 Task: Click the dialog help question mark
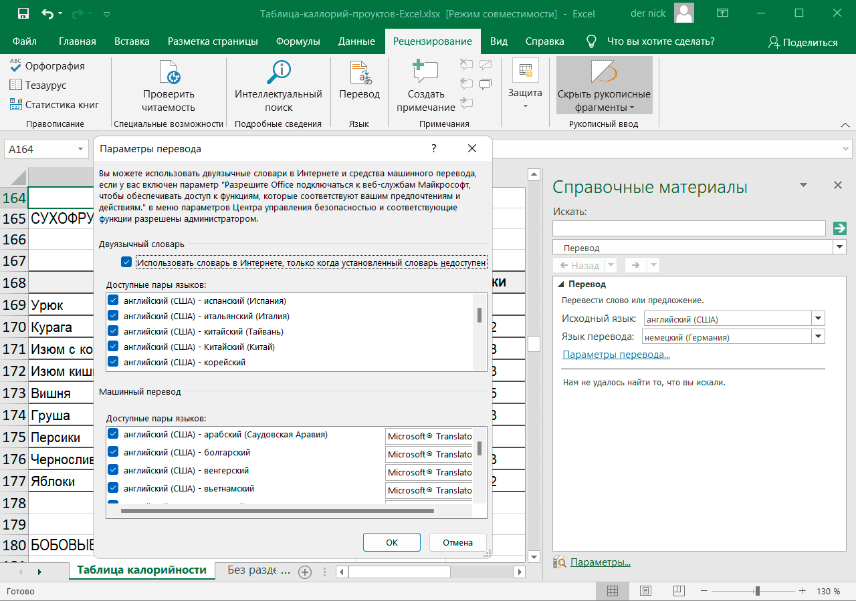click(433, 148)
